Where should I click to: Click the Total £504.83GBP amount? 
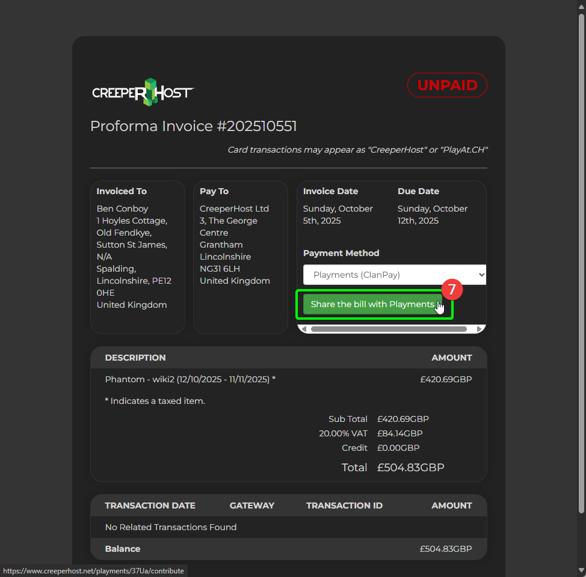(410, 468)
